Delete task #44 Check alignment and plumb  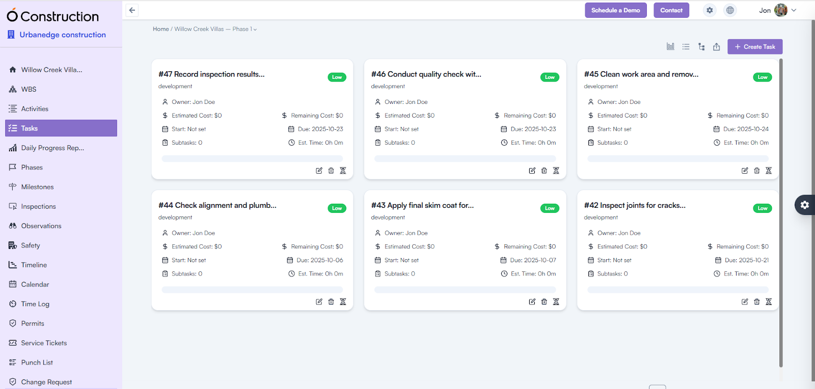click(331, 301)
